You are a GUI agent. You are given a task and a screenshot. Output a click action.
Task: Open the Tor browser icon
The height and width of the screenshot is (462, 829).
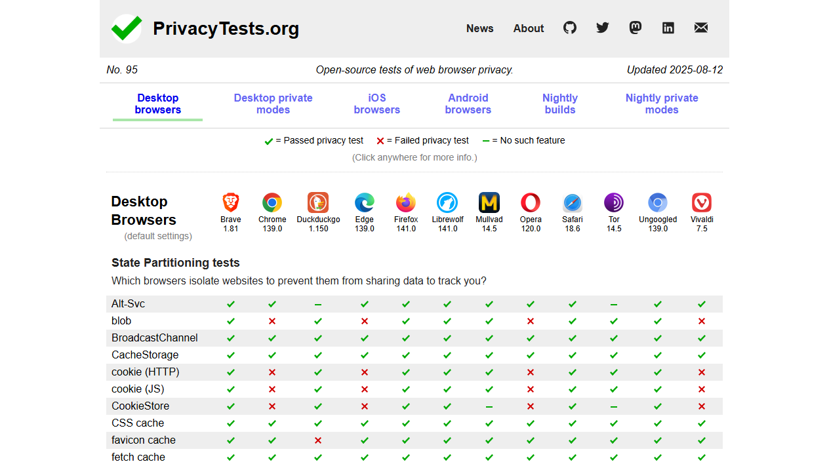point(613,201)
